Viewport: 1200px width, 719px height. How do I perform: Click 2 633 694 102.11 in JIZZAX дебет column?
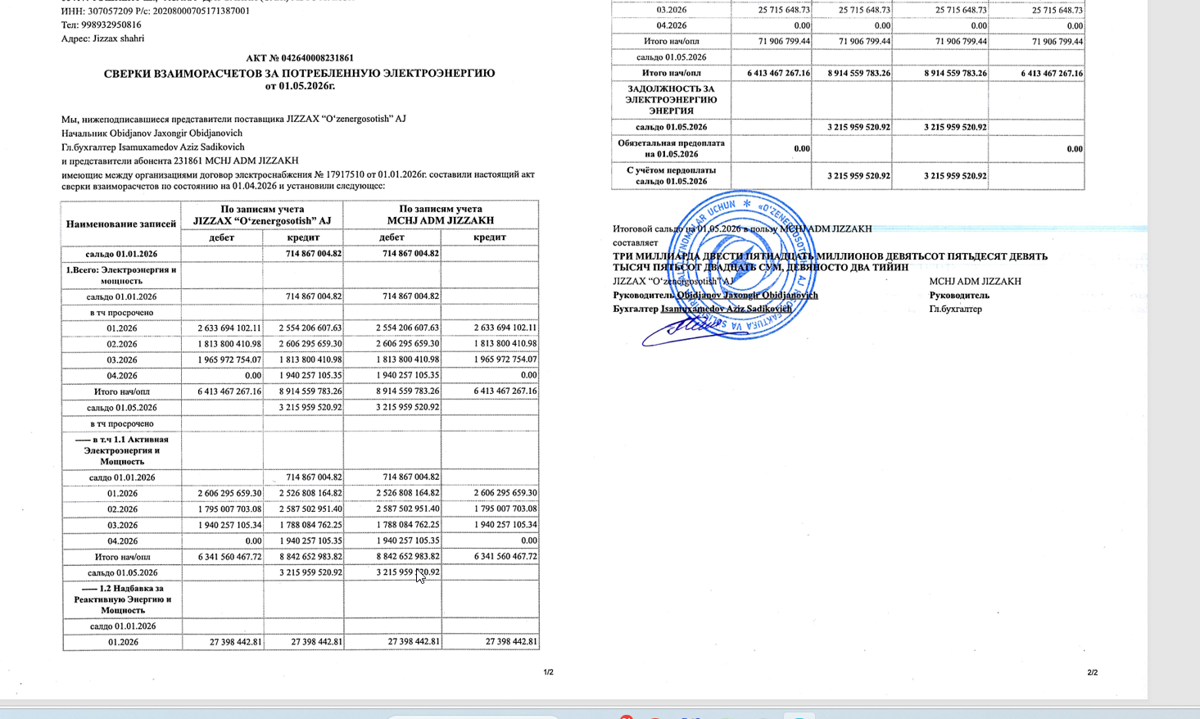pyautogui.click(x=229, y=328)
